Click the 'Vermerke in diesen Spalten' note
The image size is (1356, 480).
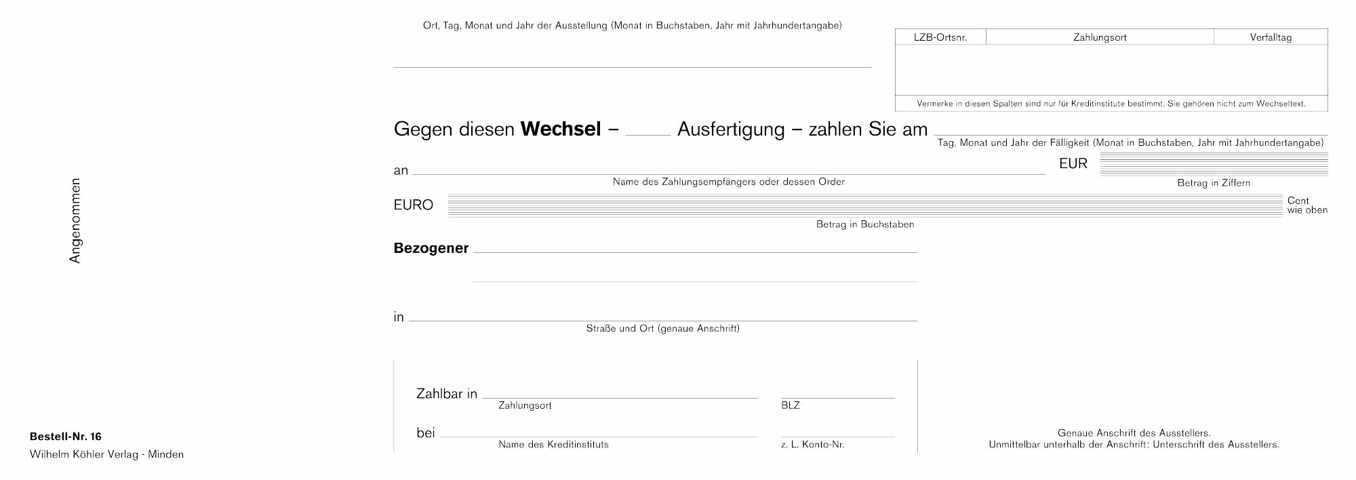click(x=1111, y=104)
